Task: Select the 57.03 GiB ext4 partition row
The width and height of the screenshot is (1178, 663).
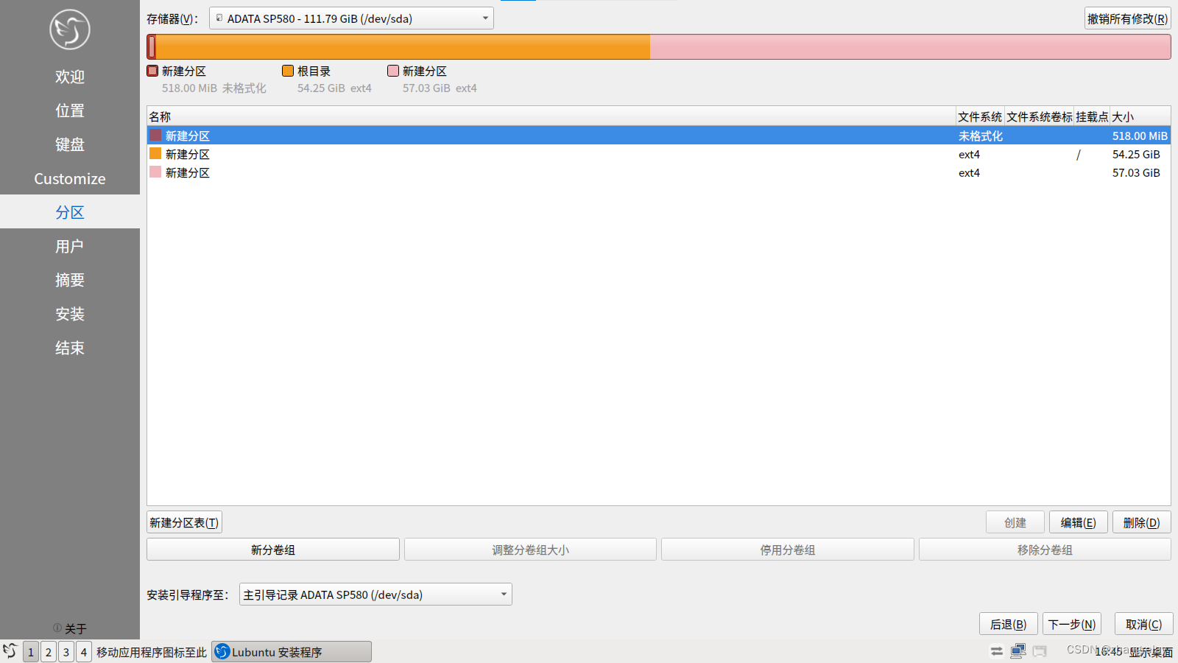Action: click(658, 172)
